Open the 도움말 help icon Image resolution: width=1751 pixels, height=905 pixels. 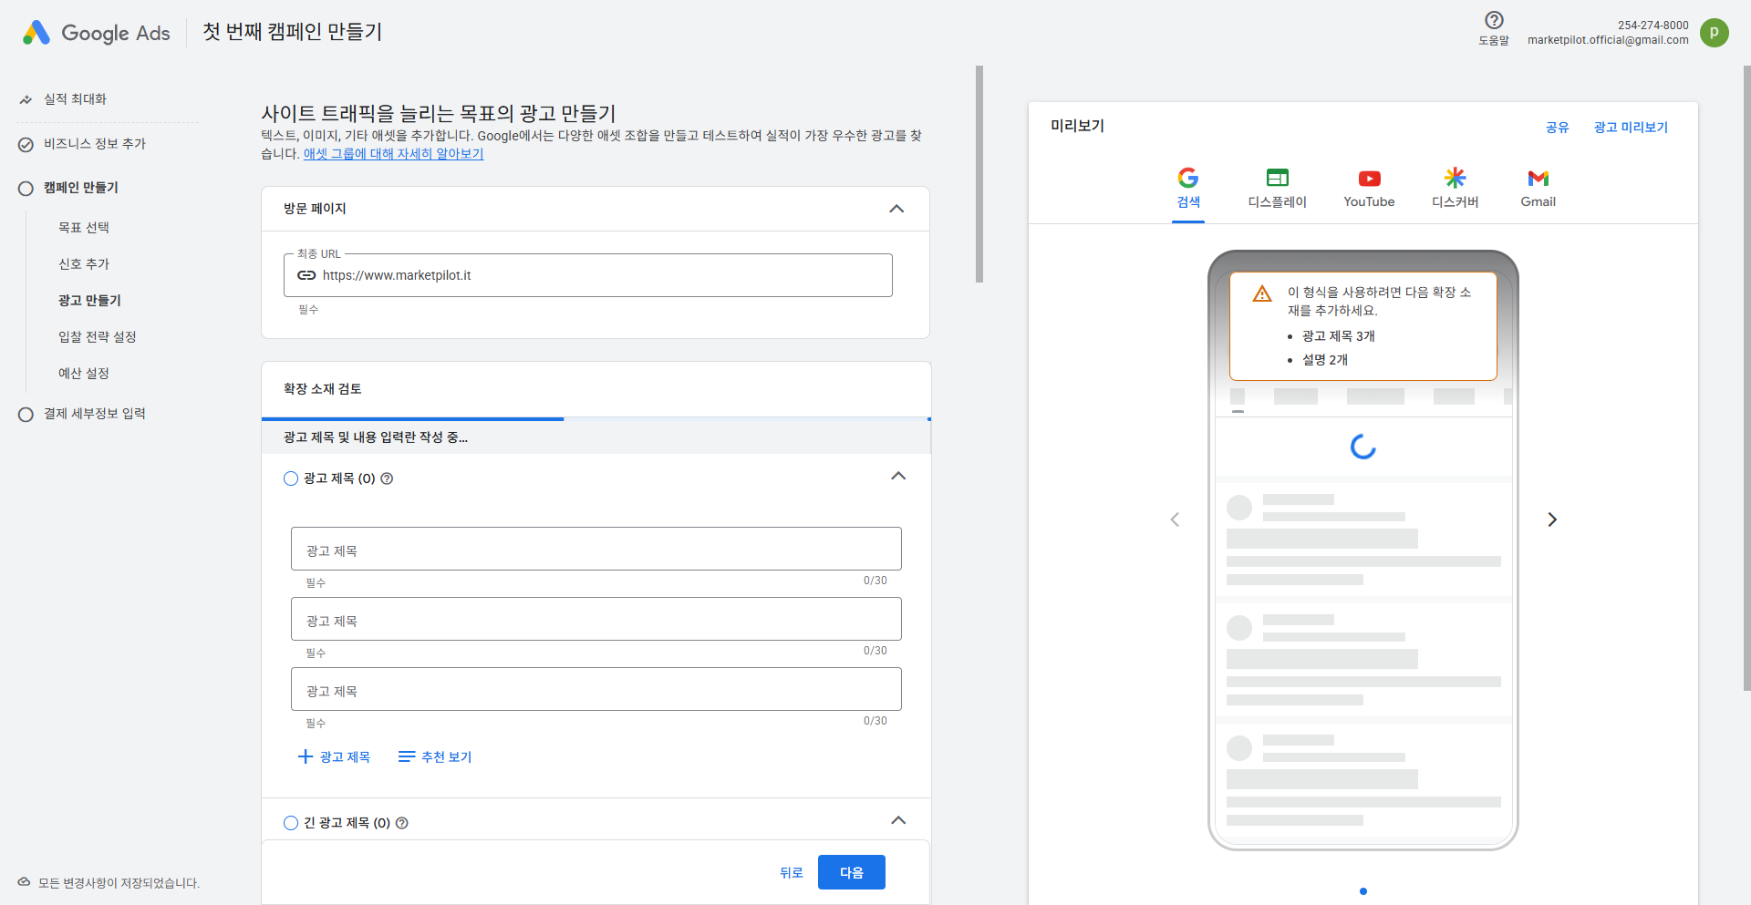point(1494,20)
